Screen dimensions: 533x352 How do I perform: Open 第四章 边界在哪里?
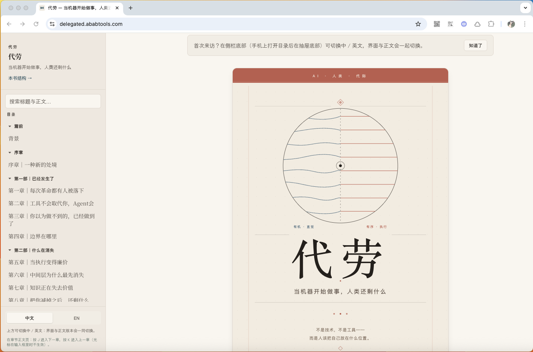[33, 237]
